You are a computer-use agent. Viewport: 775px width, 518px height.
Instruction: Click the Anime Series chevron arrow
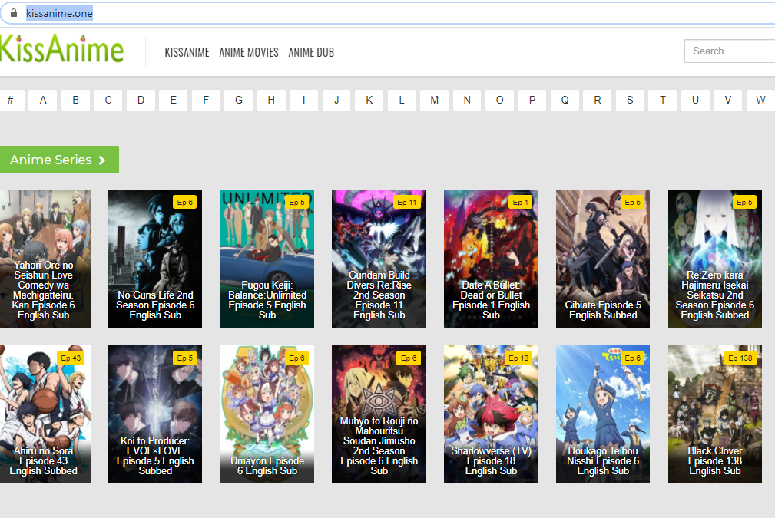102,160
